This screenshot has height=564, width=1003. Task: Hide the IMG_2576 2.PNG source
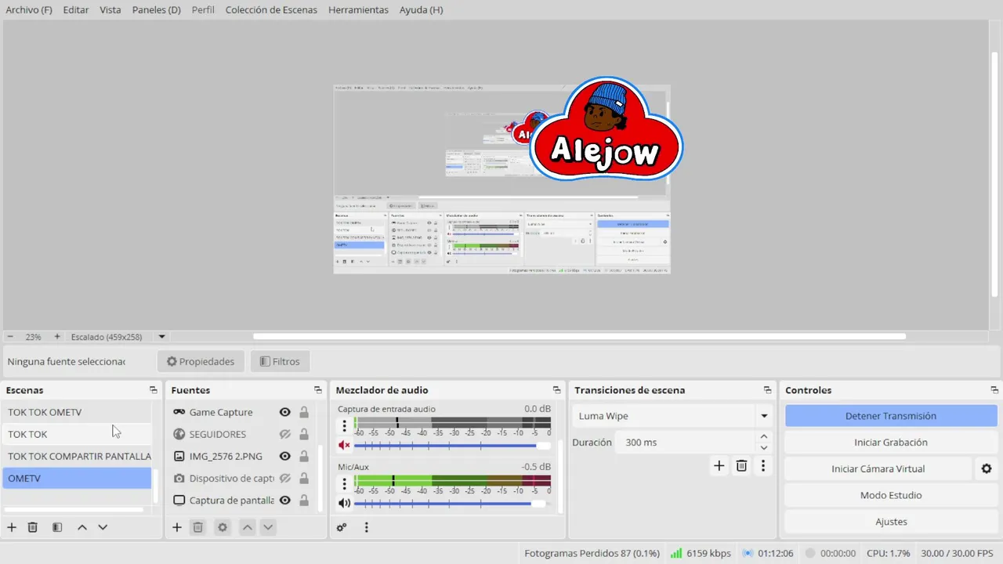[285, 456]
